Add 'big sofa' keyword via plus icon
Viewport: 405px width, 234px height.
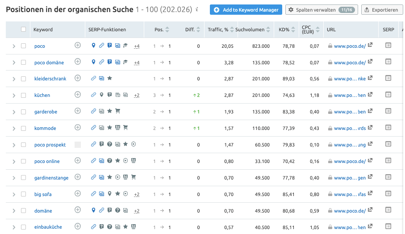coord(78,193)
